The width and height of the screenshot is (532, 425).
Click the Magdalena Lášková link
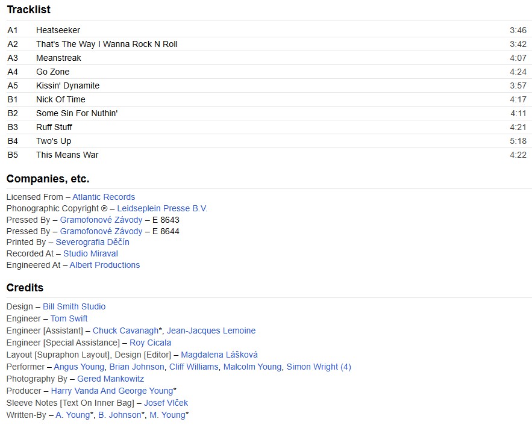coord(219,355)
